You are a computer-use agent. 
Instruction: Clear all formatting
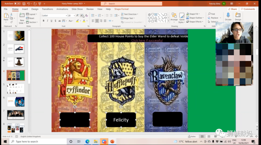click(x=86, y=15)
